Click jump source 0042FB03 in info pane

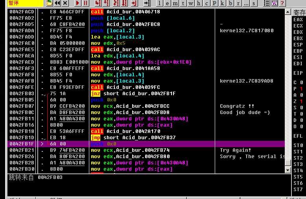50,177
